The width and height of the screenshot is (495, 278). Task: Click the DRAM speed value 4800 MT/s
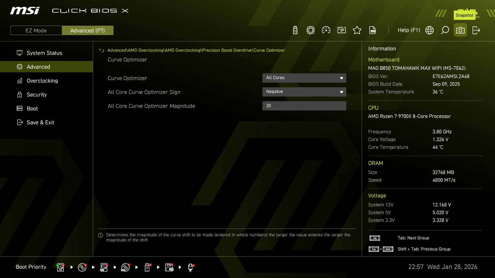(x=444, y=180)
